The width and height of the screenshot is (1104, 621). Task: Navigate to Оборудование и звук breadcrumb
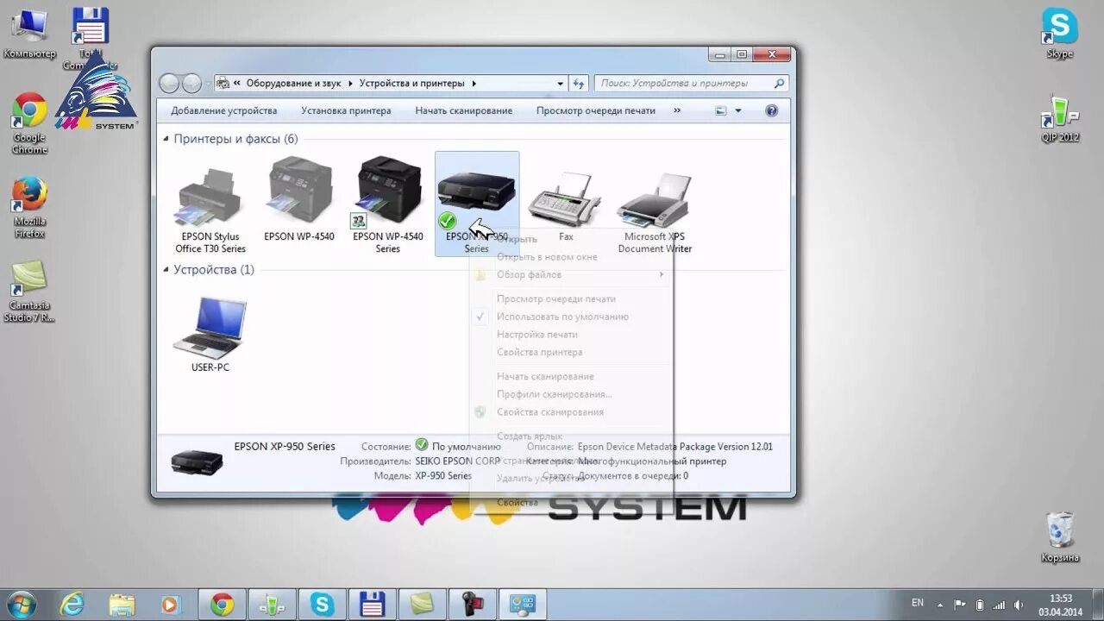pyautogui.click(x=294, y=84)
